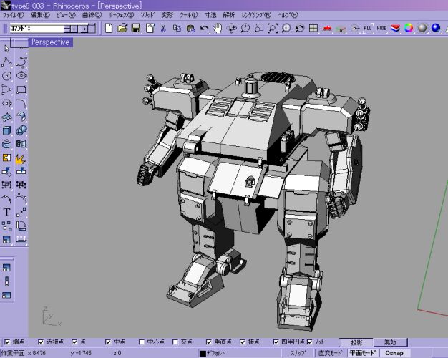Toggle 平面モード in the status bar
This screenshot has height=358, width=448.
(x=363, y=353)
